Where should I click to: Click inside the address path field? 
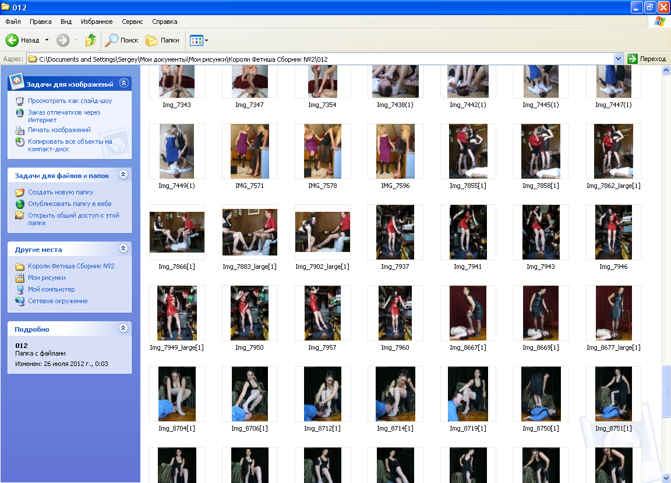click(325, 59)
